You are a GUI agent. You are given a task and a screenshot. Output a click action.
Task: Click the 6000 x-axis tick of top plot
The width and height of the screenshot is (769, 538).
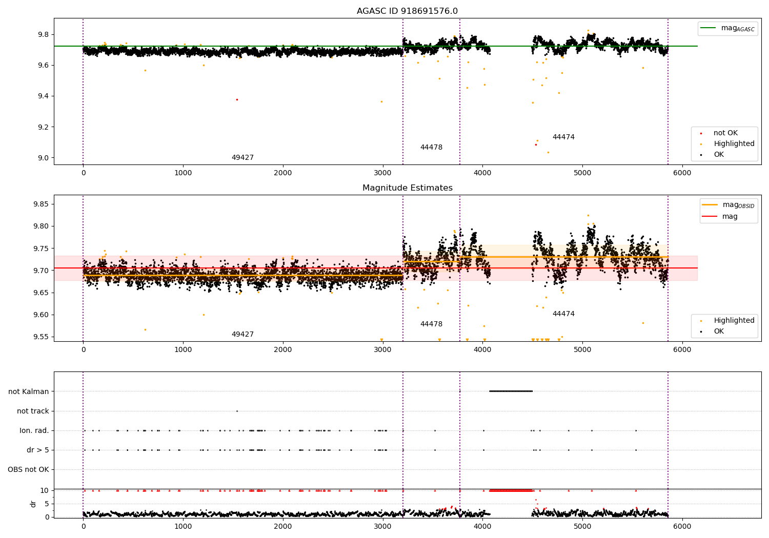pyautogui.click(x=682, y=173)
